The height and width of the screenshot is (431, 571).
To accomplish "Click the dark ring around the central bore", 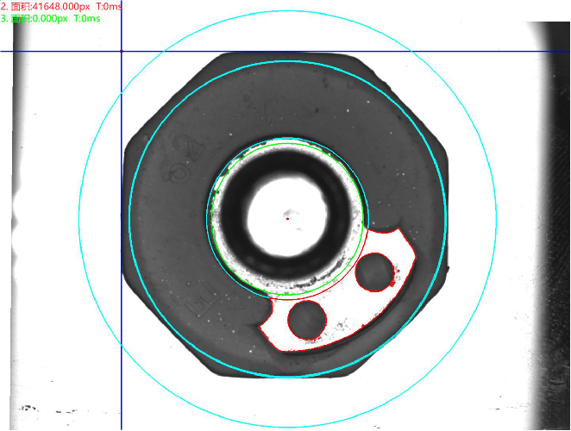I will click(235, 215).
